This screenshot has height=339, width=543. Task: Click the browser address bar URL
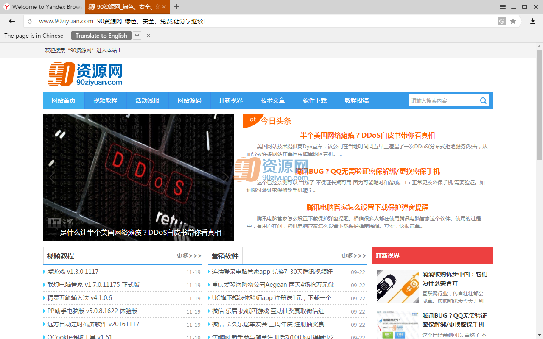[66, 21]
